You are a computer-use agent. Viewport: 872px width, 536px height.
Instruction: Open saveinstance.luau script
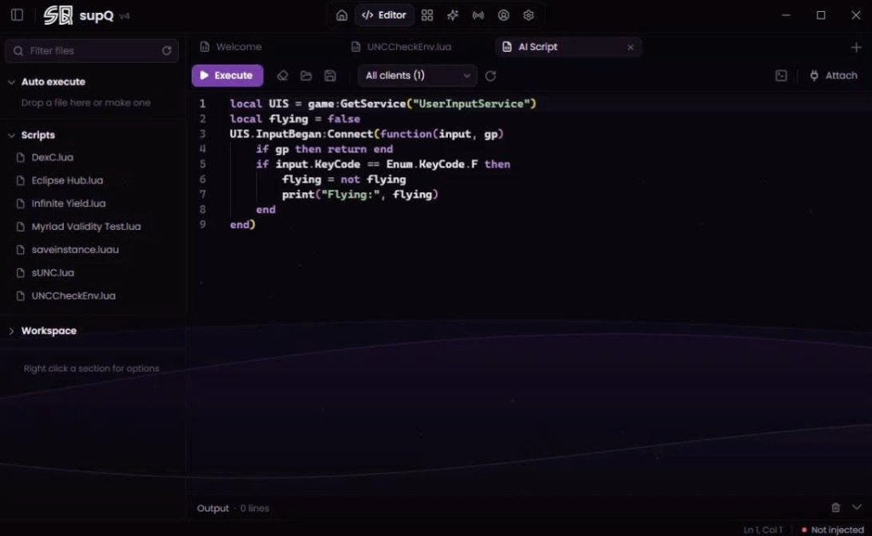75,249
